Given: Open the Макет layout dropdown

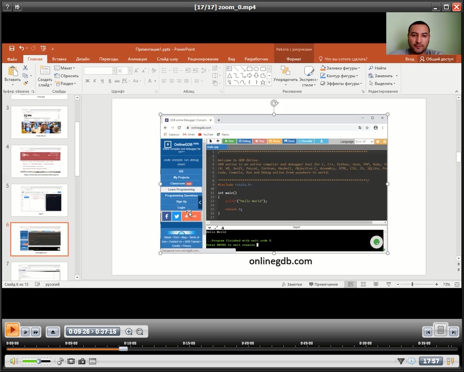Looking at the screenshot, I should click(64, 68).
